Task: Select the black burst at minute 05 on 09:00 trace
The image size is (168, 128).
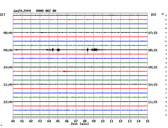Action: point(58,50)
